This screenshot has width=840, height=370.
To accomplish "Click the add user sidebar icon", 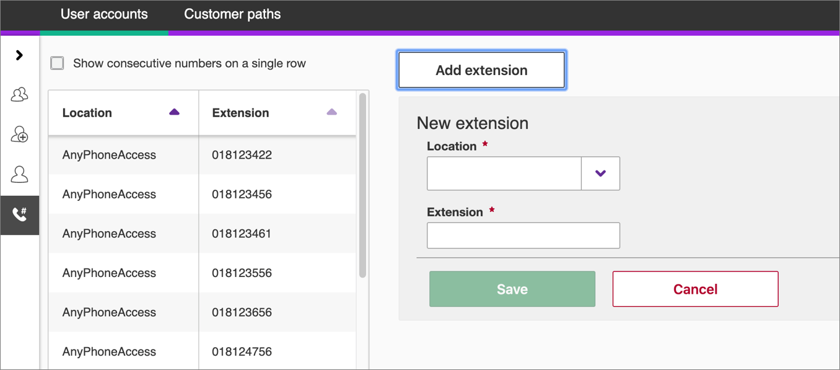I will [19, 134].
